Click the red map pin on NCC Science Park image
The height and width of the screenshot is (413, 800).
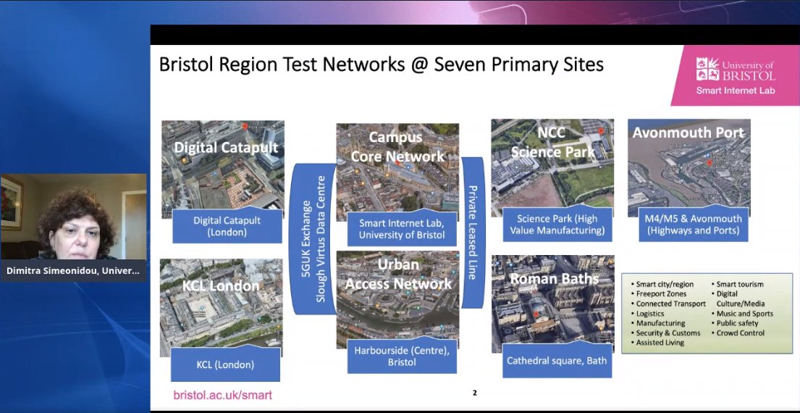(601, 132)
